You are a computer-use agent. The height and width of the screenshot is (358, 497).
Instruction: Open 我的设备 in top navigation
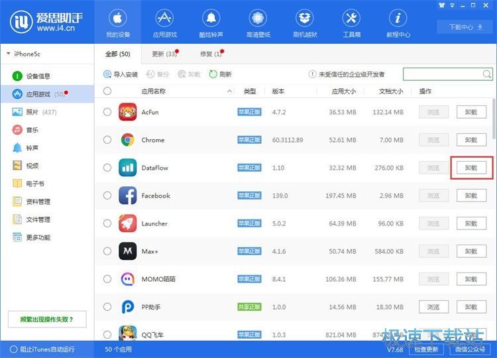117,23
